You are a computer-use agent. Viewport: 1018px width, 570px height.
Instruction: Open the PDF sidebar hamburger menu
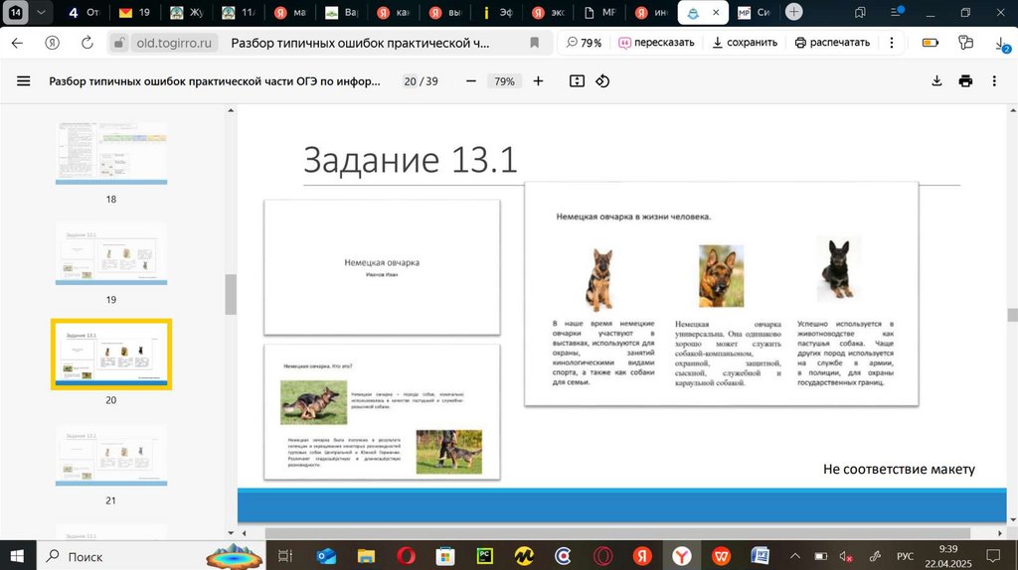pyautogui.click(x=24, y=81)
